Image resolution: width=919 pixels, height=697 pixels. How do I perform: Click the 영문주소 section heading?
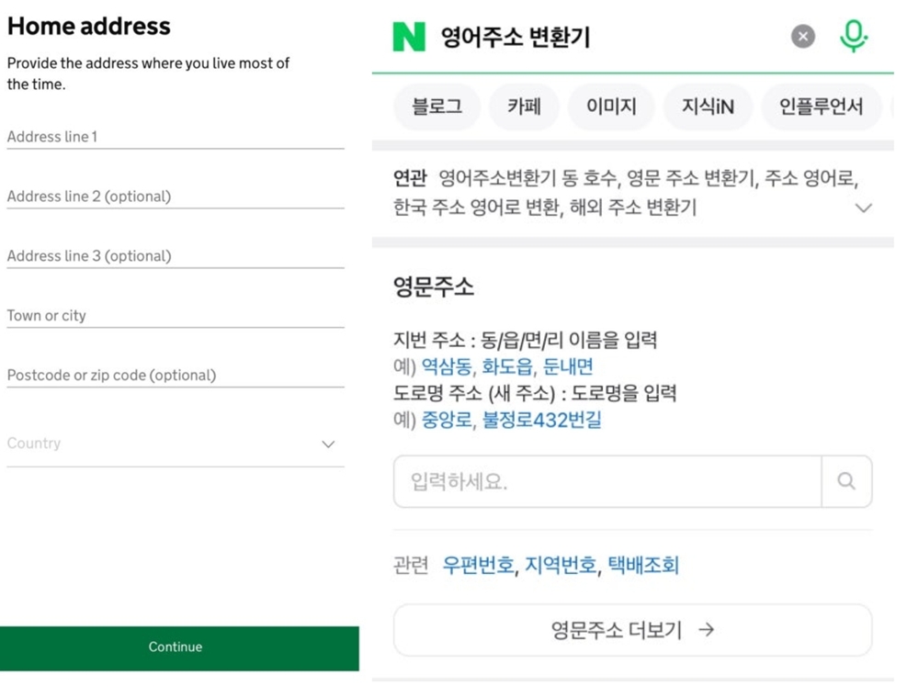[433, 287]
